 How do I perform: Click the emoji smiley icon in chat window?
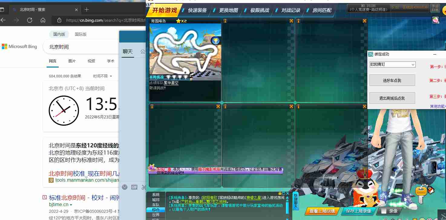pyautogui.click(x=125, y=187)
